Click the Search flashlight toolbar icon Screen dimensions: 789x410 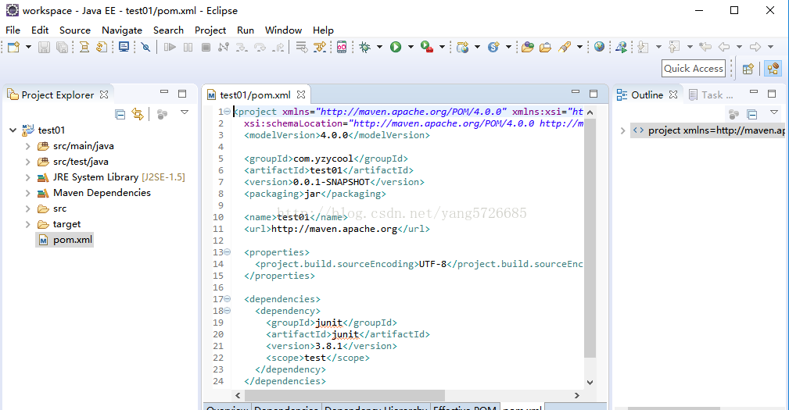coord(565,47)
